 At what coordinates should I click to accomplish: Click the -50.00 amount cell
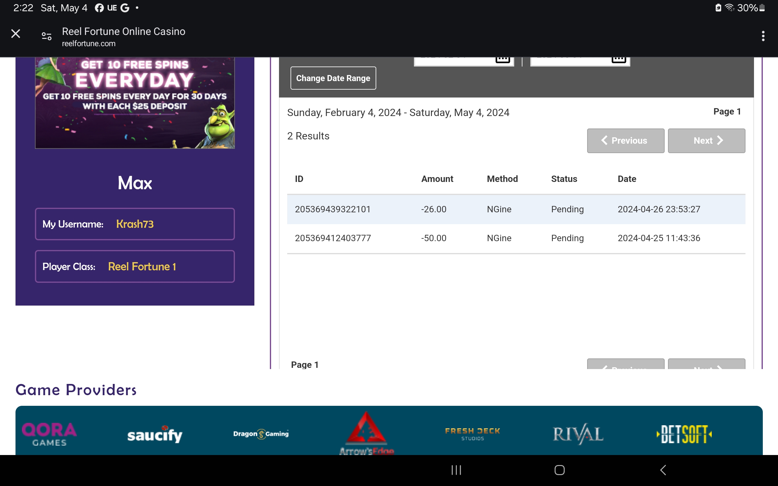coord(434,238)
